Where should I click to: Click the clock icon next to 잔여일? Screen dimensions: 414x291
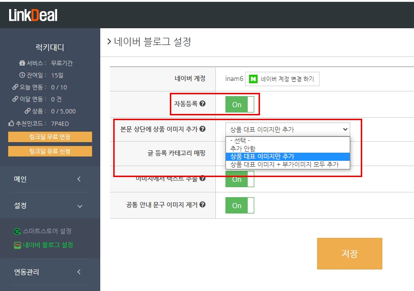[x=22, y=75]
